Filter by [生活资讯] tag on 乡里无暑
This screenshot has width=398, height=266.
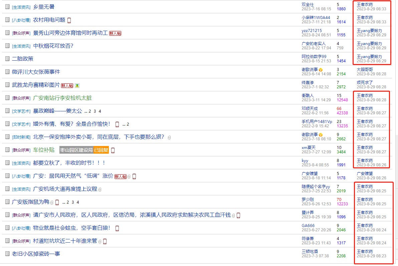pyautogui.click(x=21, y=7)
